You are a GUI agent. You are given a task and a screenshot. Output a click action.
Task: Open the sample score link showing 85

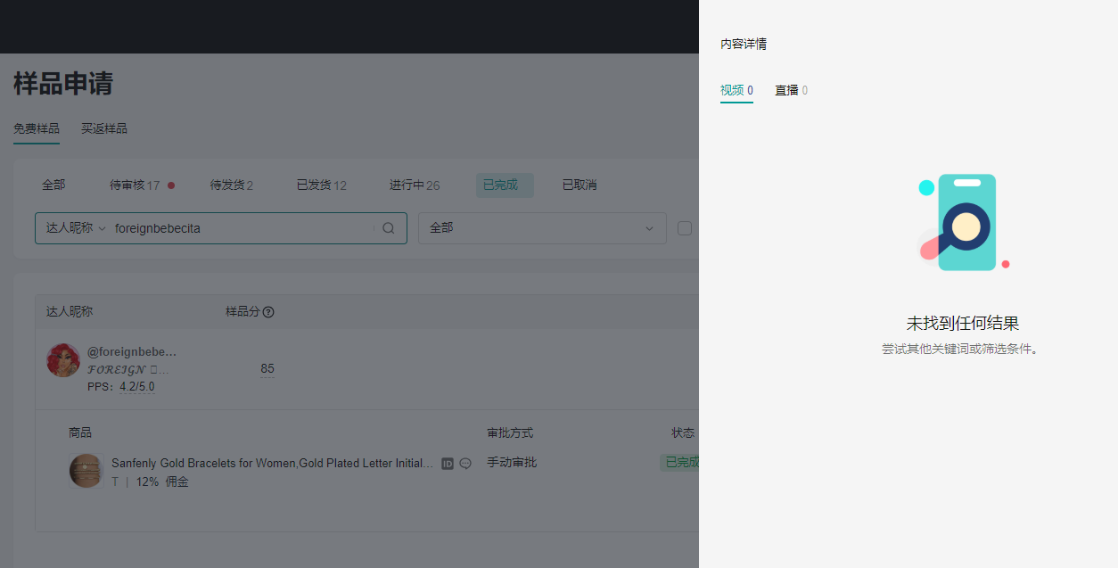(x=267, y=368)
